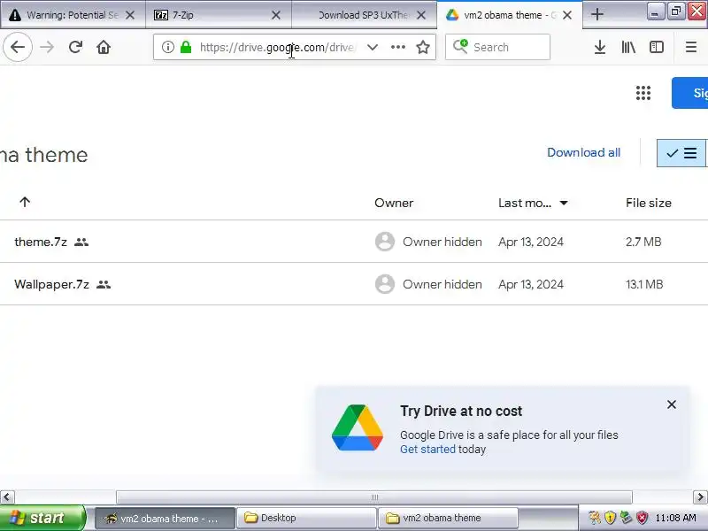Click the blue Sign in button
Screen dimensions: 708x531
(x=690, y=93)
